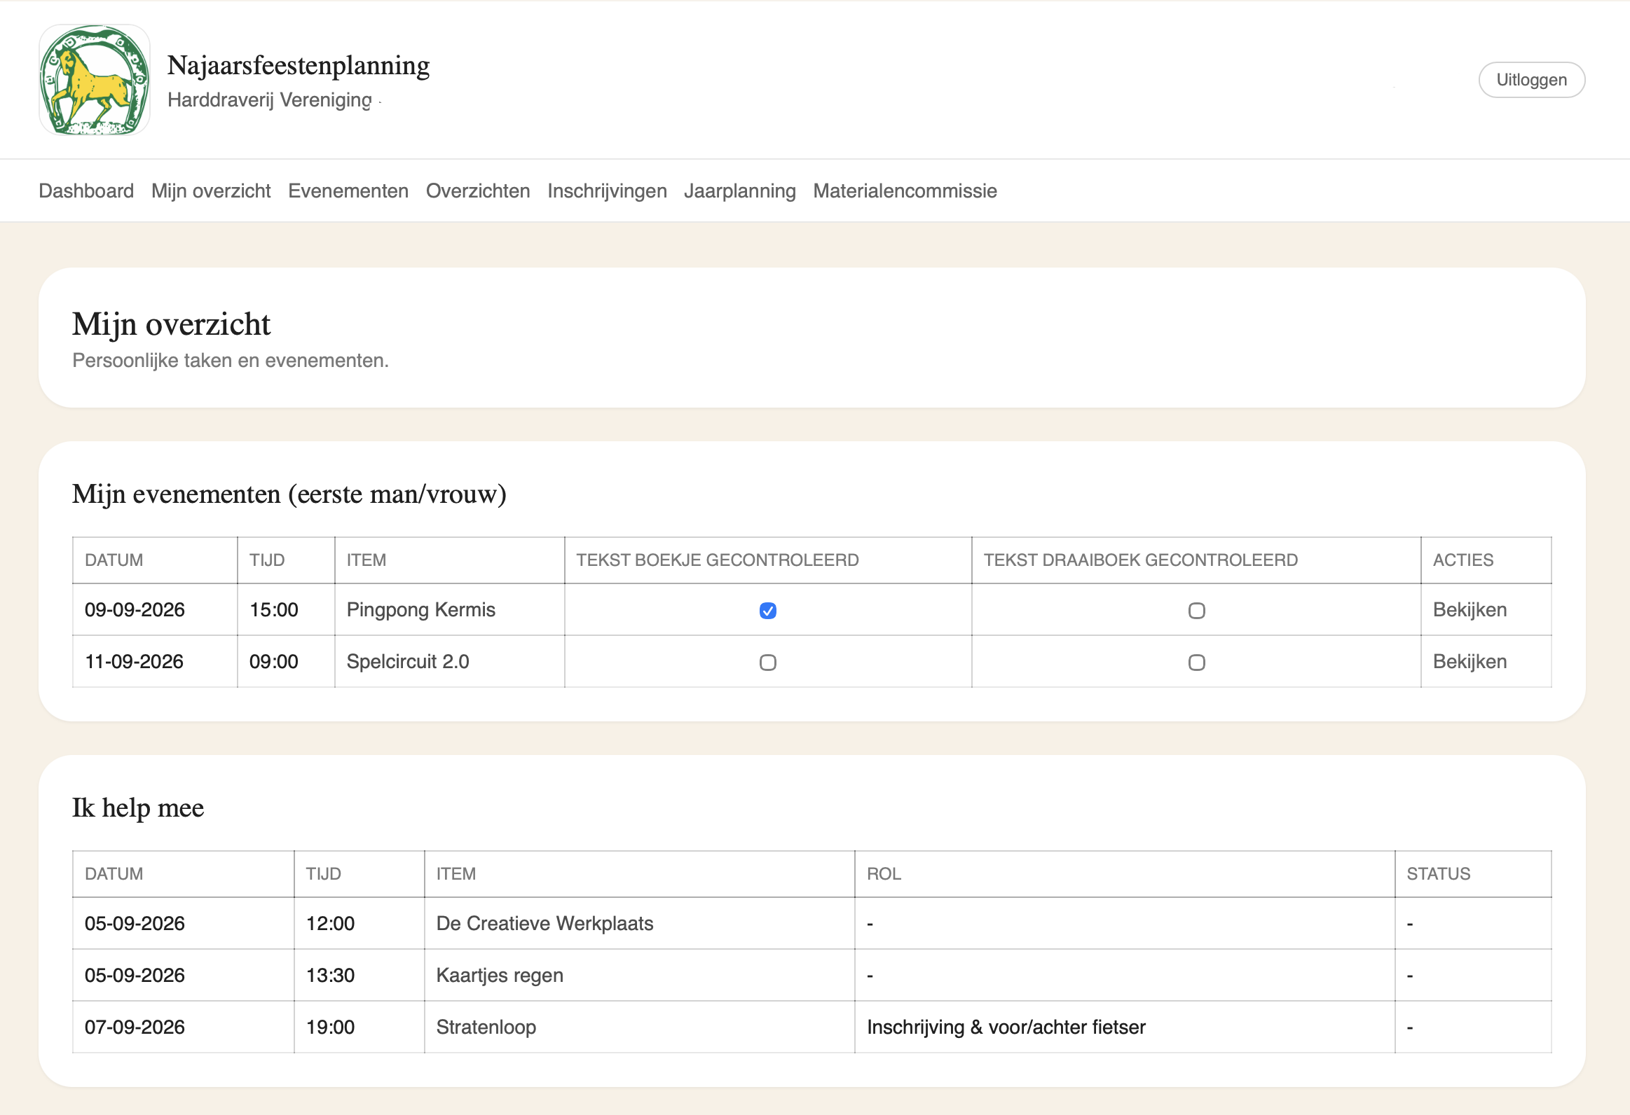
Task: Log out with the Uitloggen button
Action: (1532, 79)
